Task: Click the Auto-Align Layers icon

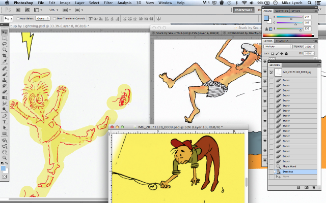Action: pyautogui.click(x=159, y=19)
